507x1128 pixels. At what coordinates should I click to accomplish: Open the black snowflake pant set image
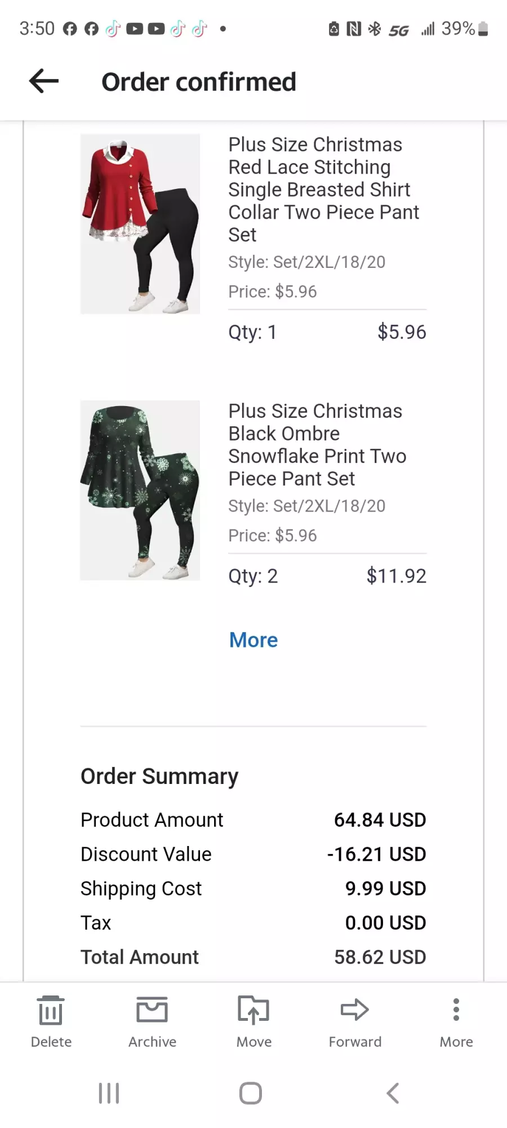(140, 490)
